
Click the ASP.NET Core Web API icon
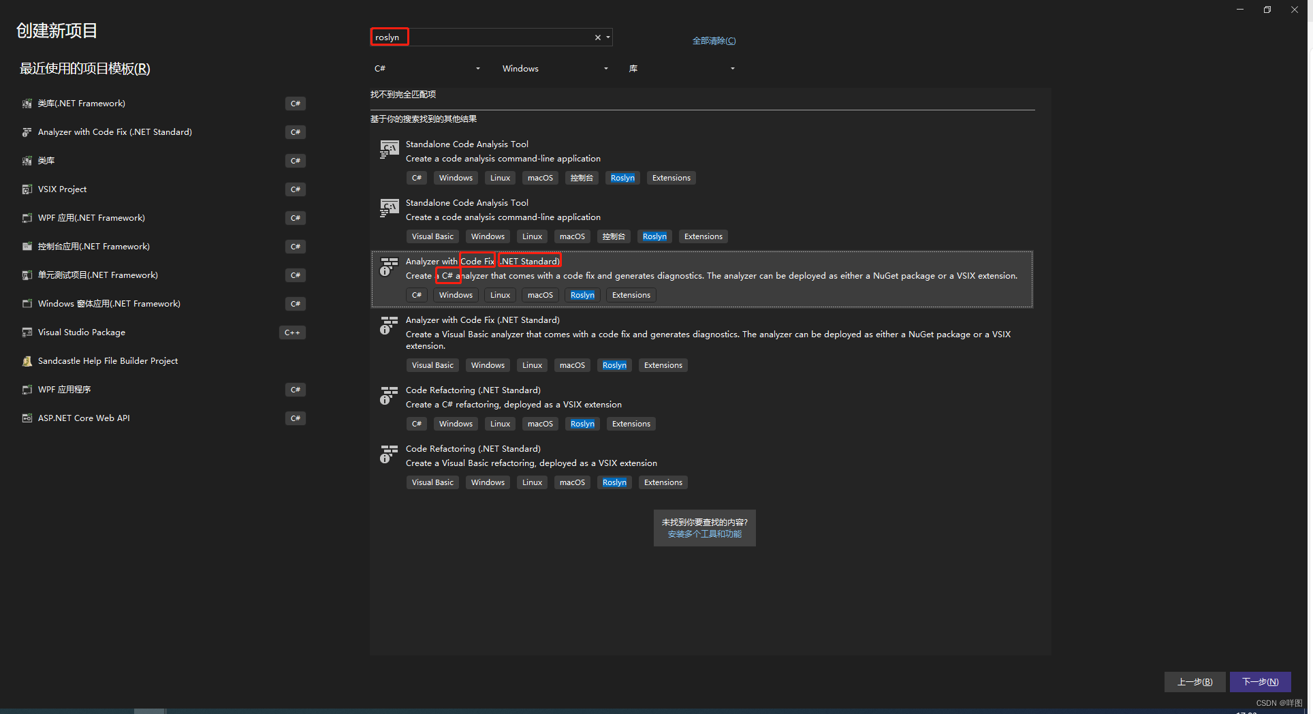(x=27, y=418)
